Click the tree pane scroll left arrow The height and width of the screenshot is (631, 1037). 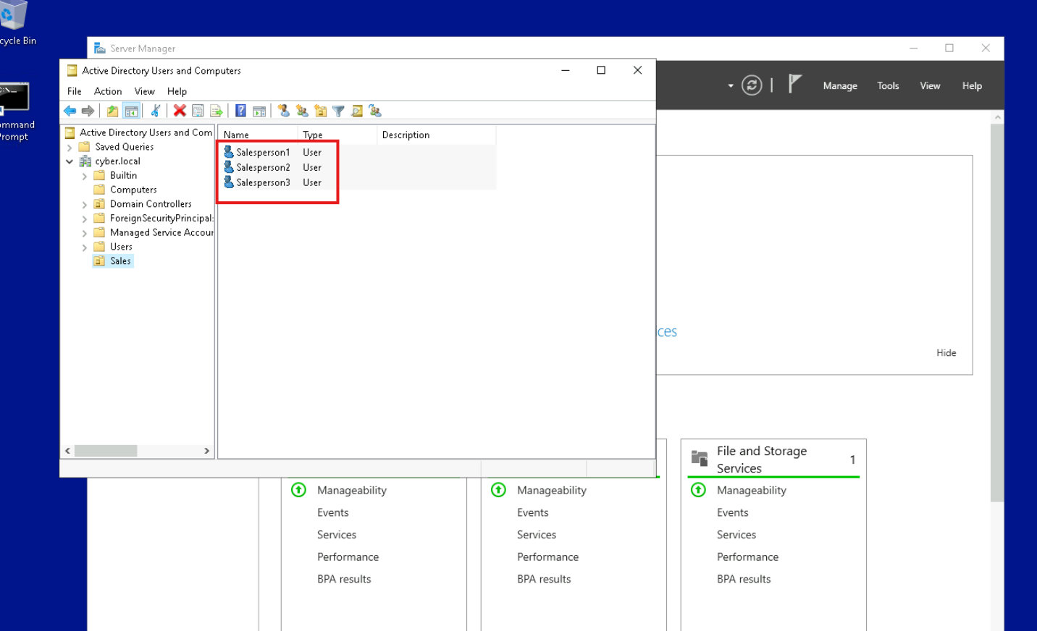point(67,451)
